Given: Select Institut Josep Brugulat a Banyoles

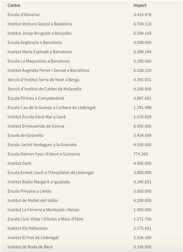Looking at the screenshot, I should [x=40, y=33].
